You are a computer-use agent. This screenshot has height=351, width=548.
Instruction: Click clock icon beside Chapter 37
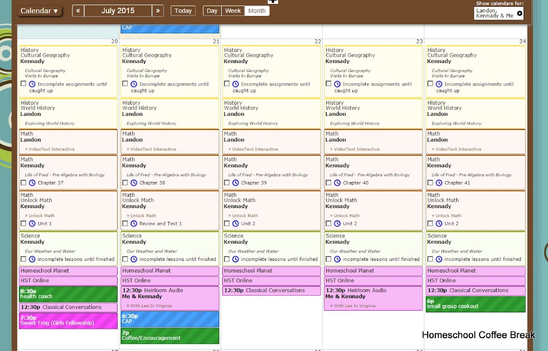point(32,183)
